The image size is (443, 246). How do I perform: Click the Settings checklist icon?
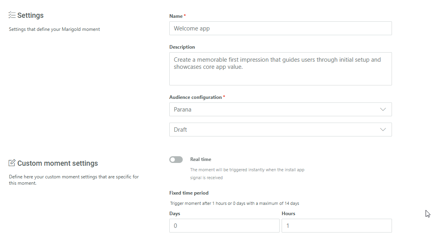[x=12, y=15]
